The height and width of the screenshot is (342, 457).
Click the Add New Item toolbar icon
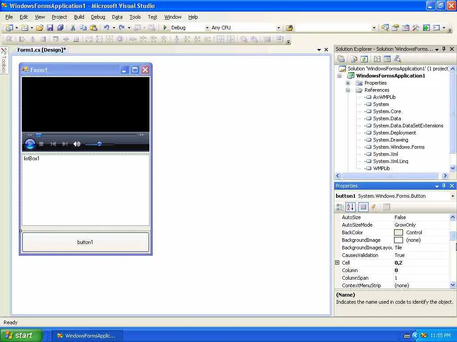(x=25, y=28)
